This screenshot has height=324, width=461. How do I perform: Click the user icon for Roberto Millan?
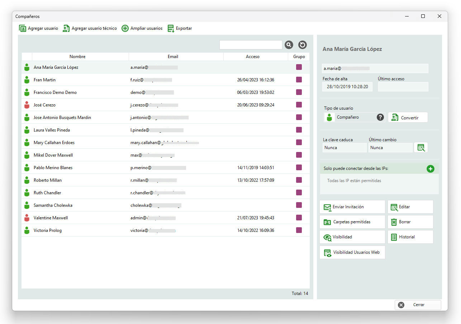[x=27, y=180]
